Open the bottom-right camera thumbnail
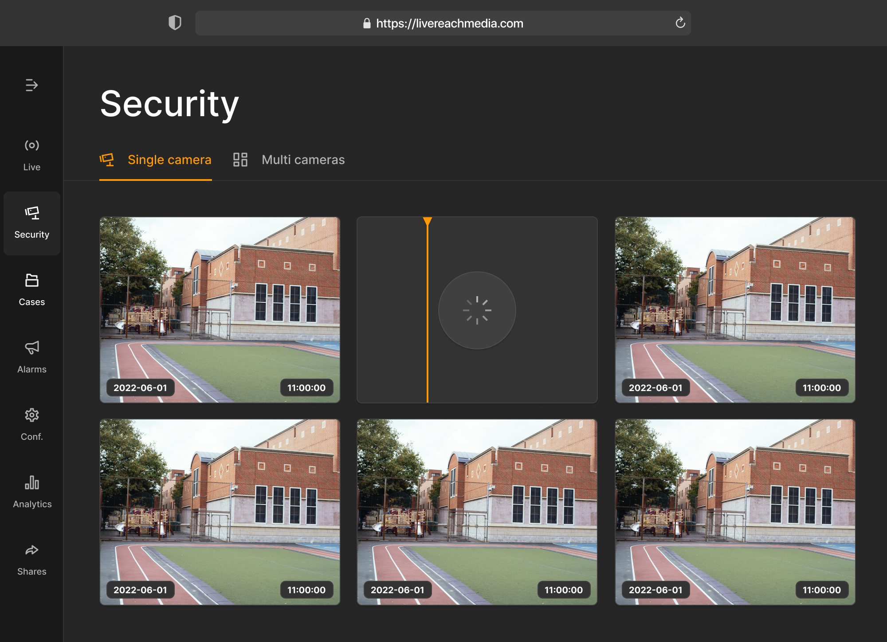 coord(735,512)
